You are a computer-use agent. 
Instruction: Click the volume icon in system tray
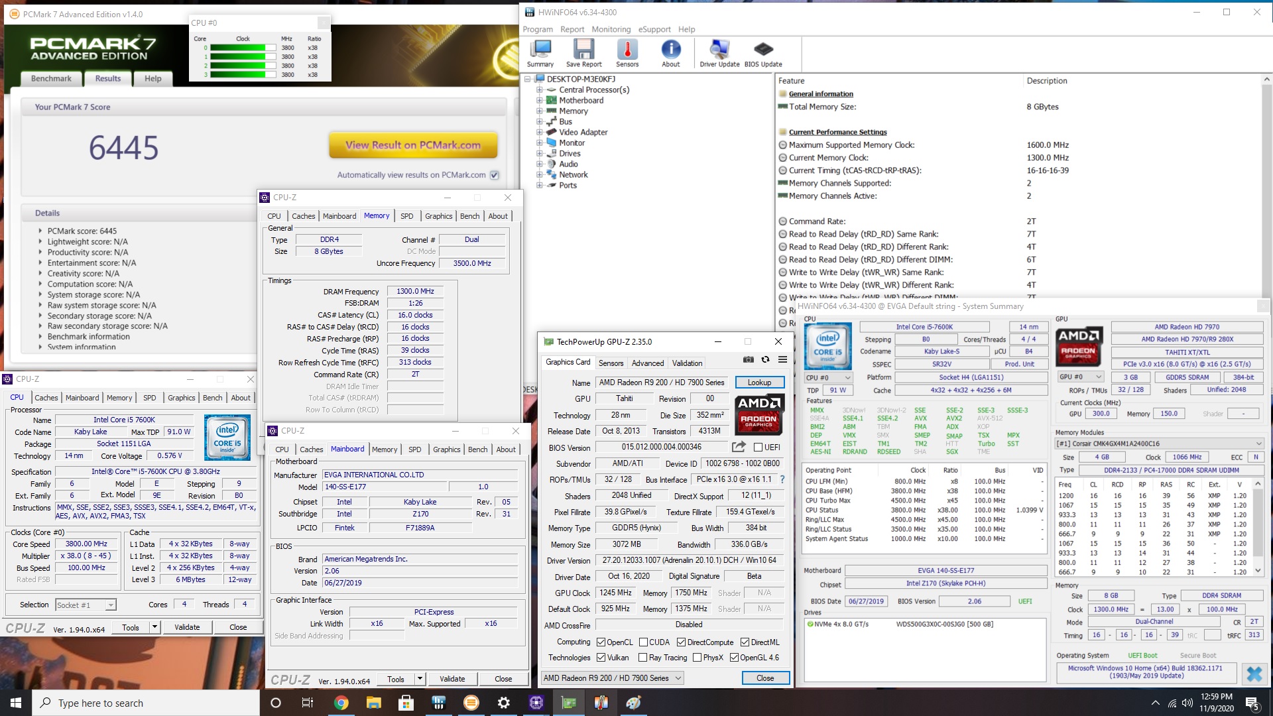click(x=1187, y=703)
